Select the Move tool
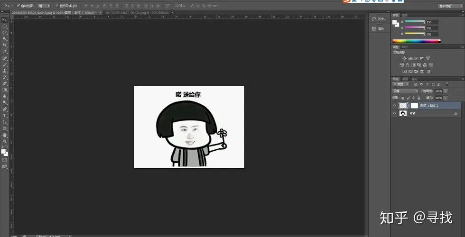This screenshot has height=237, width=465. (5, 20)
